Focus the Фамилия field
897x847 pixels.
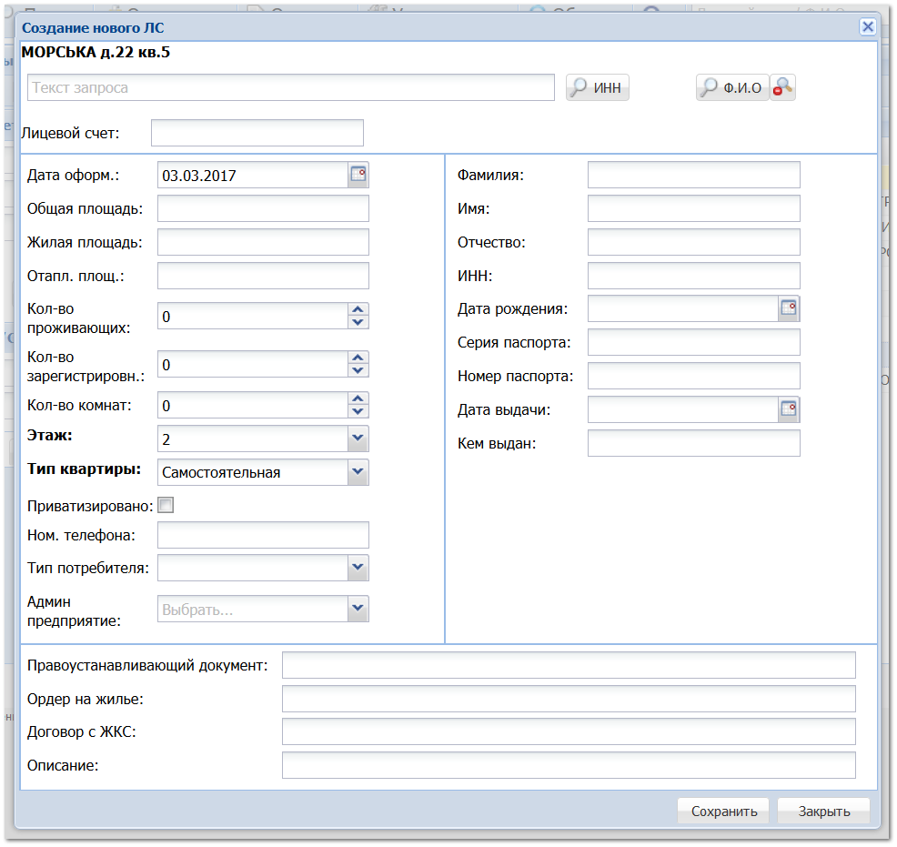694,175
